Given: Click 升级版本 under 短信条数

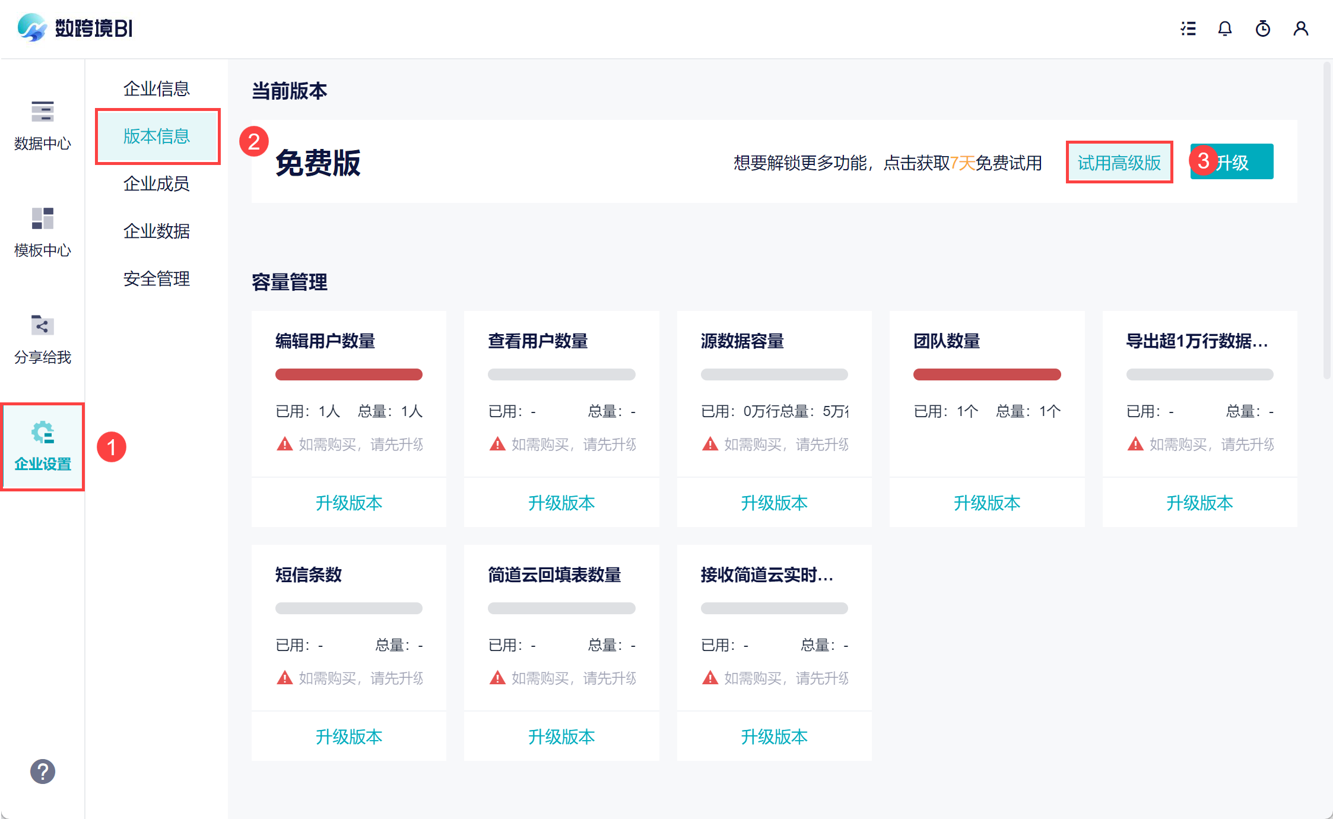Looking at the screenshot, I should click(348, 737).
